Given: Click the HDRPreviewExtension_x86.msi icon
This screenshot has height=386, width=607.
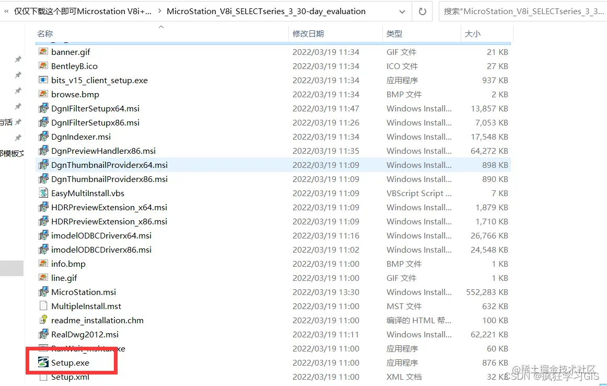Looking at the screenshot, I should [x=43, y=221].
